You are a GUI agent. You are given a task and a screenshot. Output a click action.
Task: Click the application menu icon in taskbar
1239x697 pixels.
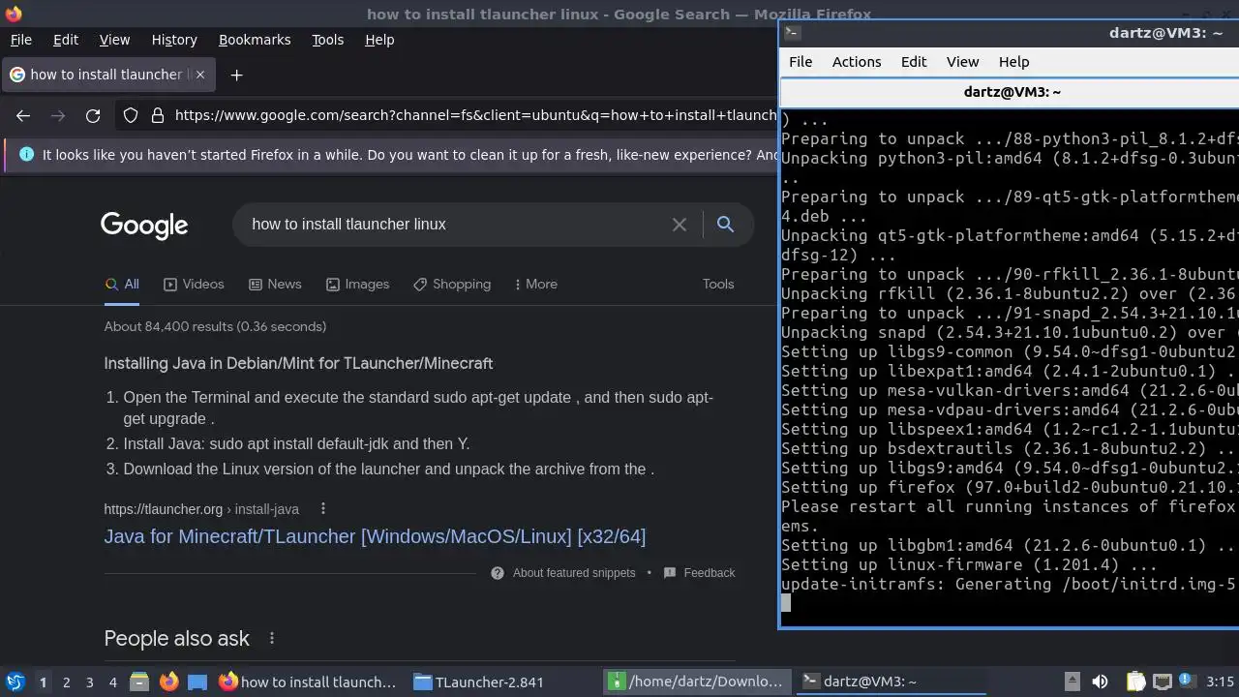click(x=15, y=682)
